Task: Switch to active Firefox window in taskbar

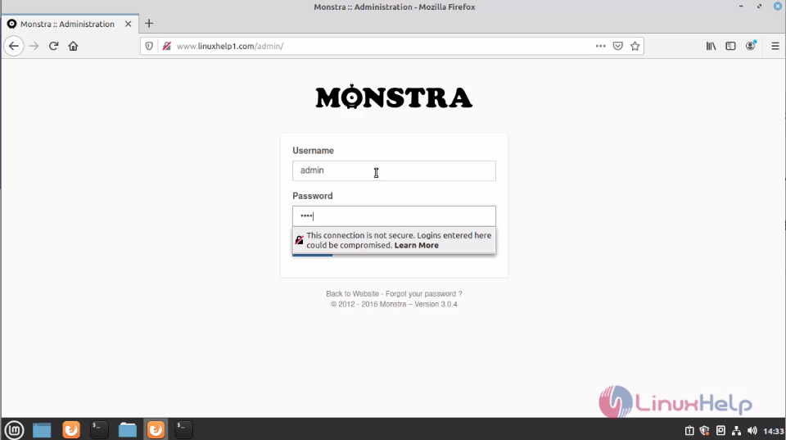Action: point(156,430)
